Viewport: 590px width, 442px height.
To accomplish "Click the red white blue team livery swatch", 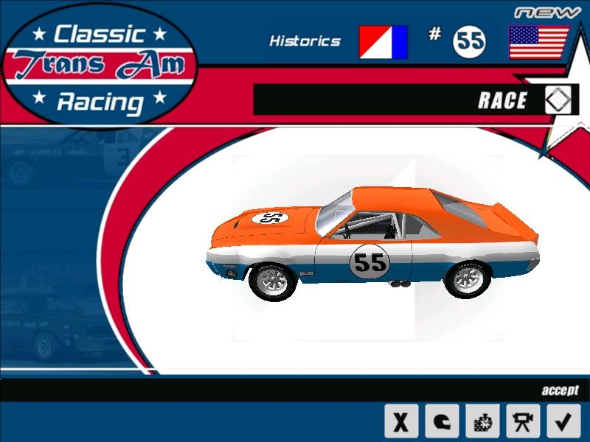I will [x=383, y=42].
